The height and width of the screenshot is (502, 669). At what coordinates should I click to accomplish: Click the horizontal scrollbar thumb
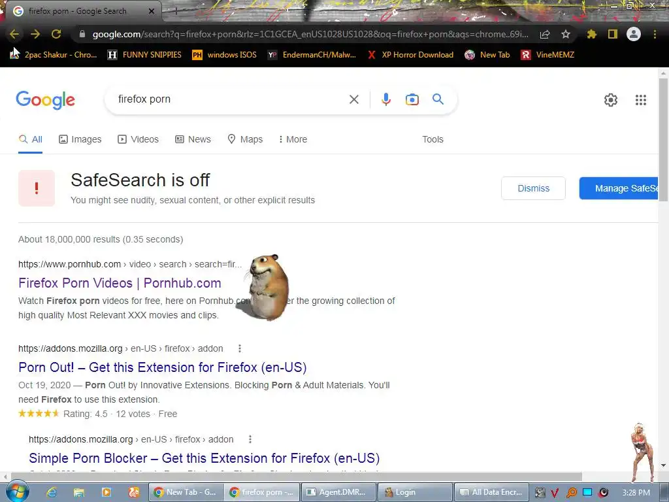[x=296, y=477]
